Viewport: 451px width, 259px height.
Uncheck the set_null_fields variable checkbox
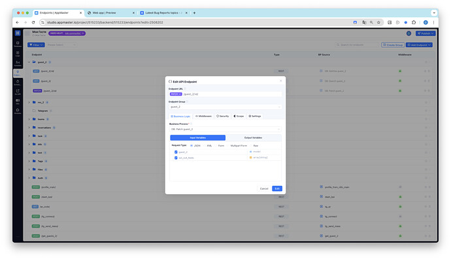[x=176, y=158]
